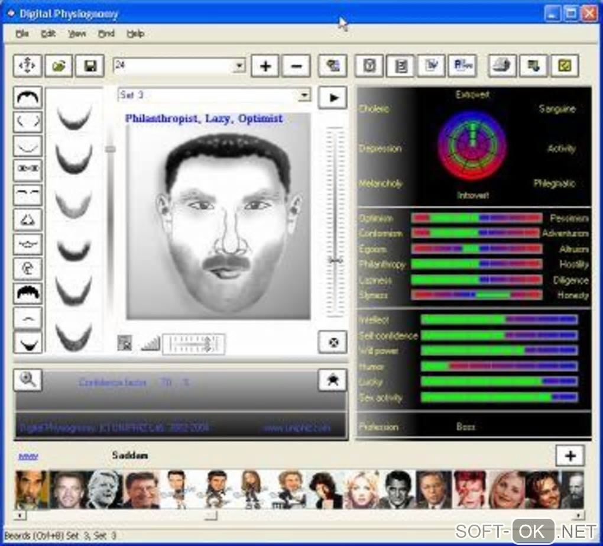Click the printer icon in the toolbar
The image size is (603, 546).
coord(502,66)
